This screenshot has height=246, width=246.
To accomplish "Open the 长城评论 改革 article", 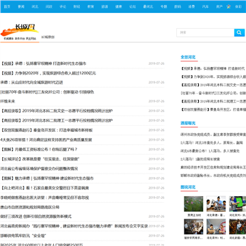I will pos(40,159).
